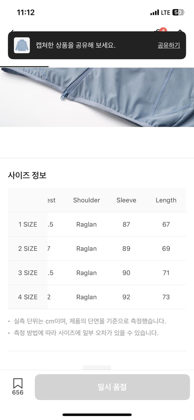Screen dimensions: 194x420
Task: Choose the 1 SIZE row label
Action: [x=28, y=224]
